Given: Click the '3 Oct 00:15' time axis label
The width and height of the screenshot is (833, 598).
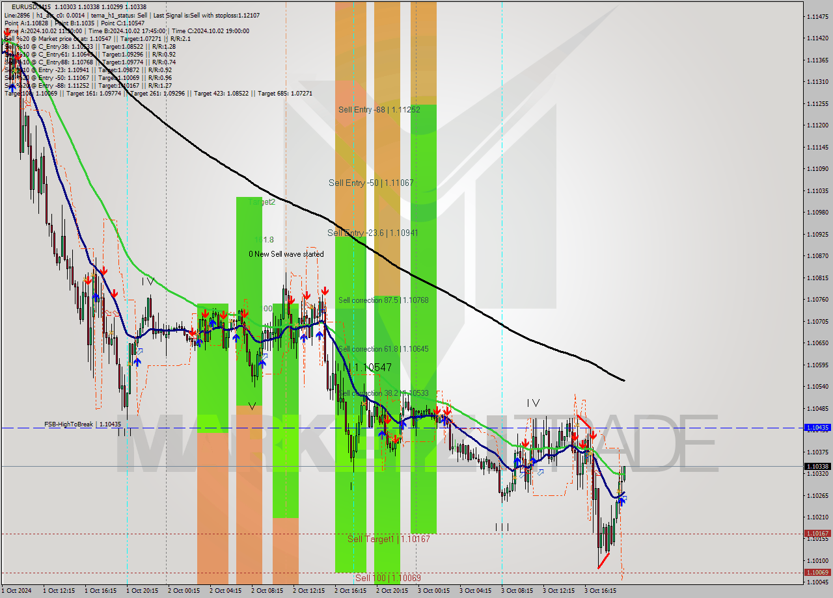Looking at the screenshot, I should pos(433,591).
